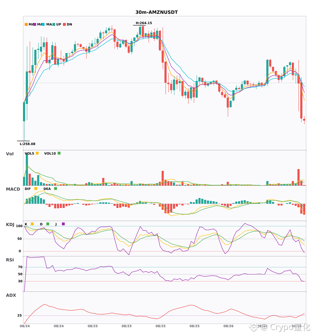313x336 pixels.
Task: Select the 30m-AMZNUSDT chart title
Action: (157, 12)
